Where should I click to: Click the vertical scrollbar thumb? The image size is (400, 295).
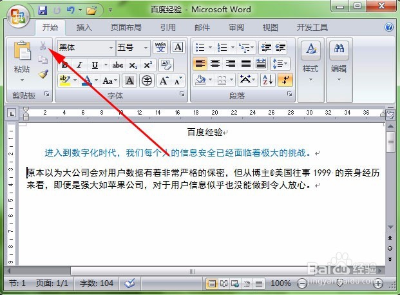(390, 142)
